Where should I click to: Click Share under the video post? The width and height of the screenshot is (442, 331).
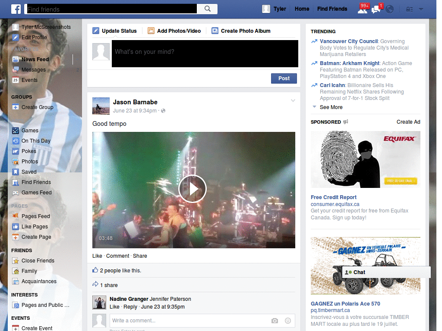[x=140, y=256]
